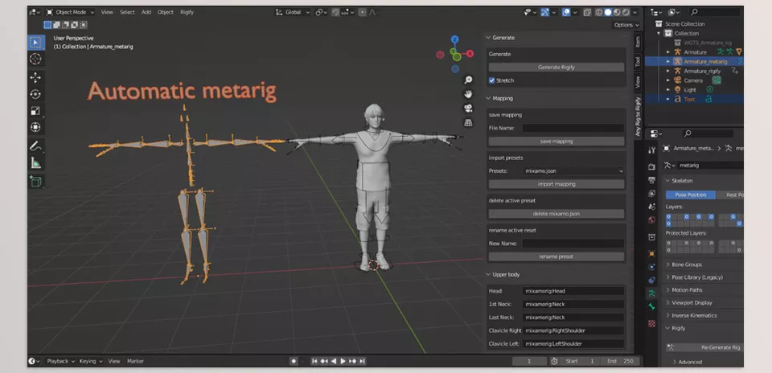Click the import mapping button
The width and height of the screenshot is (772, 373).
pyautogui.click(x=556, y=184)
